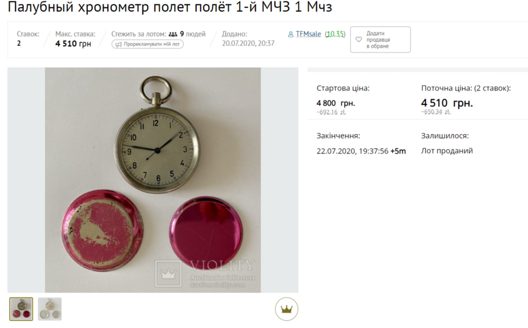Click starting price 4 800 грн
The height and width of the screenshot is (328, 528).
click(x=336, y=103)
